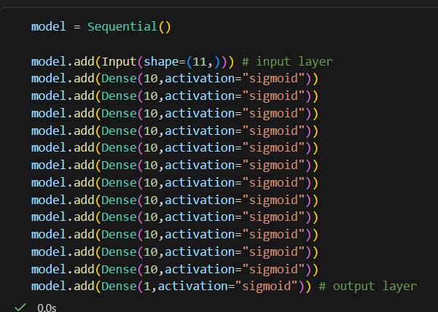Click the "# output layer" comment
This screenshot has width=438, height=312.
(368, 286)
